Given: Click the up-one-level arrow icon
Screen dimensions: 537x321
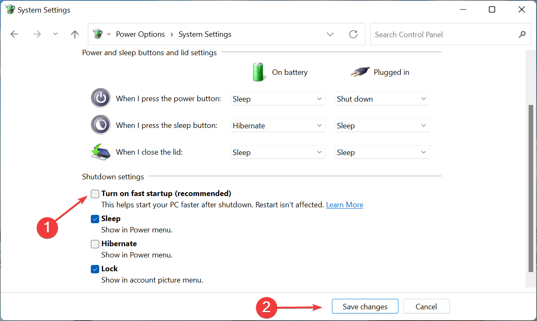Looking at the screenshot, I should [x=75, y=34].
